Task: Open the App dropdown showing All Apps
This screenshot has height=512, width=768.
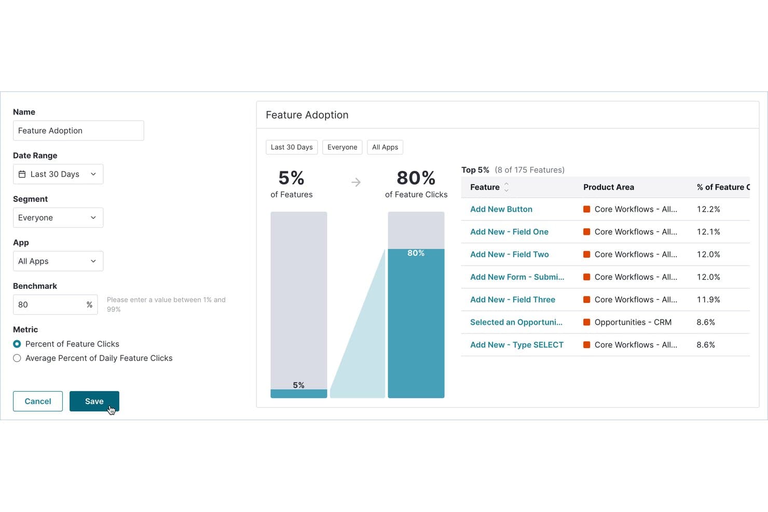Action: (x=58, y=261)
